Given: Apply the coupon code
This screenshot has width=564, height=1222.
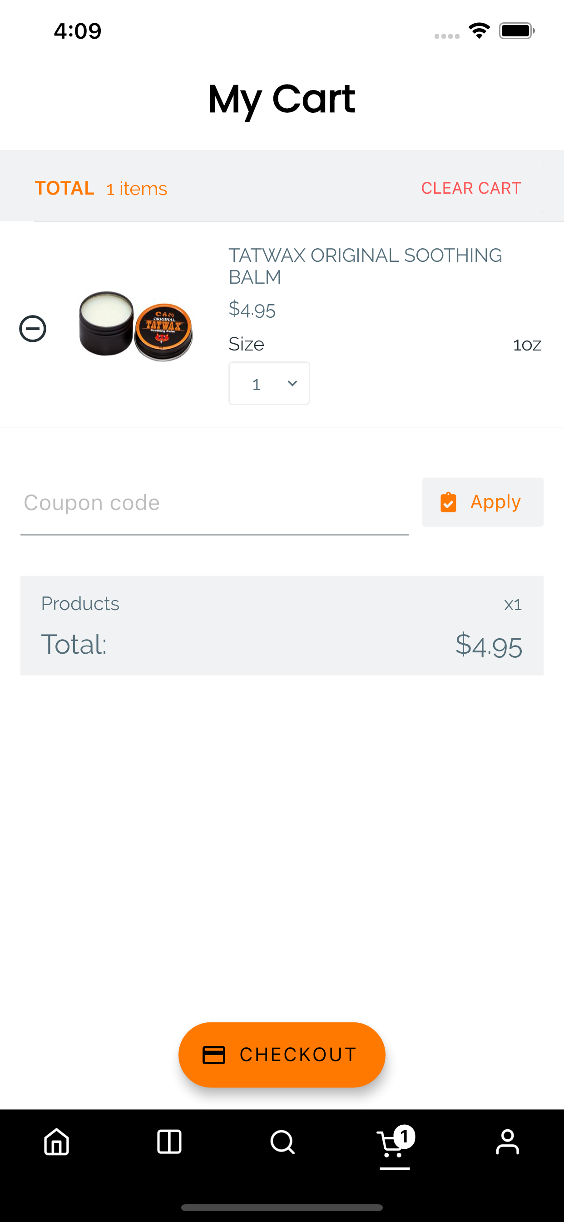Looking at the screenshot, I should [x=482, y=502].
